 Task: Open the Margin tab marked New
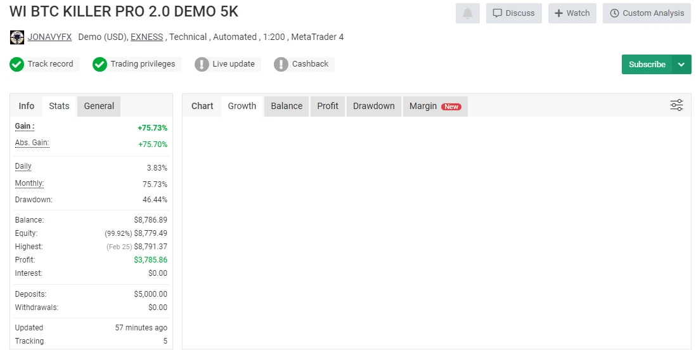pos(434,106)
